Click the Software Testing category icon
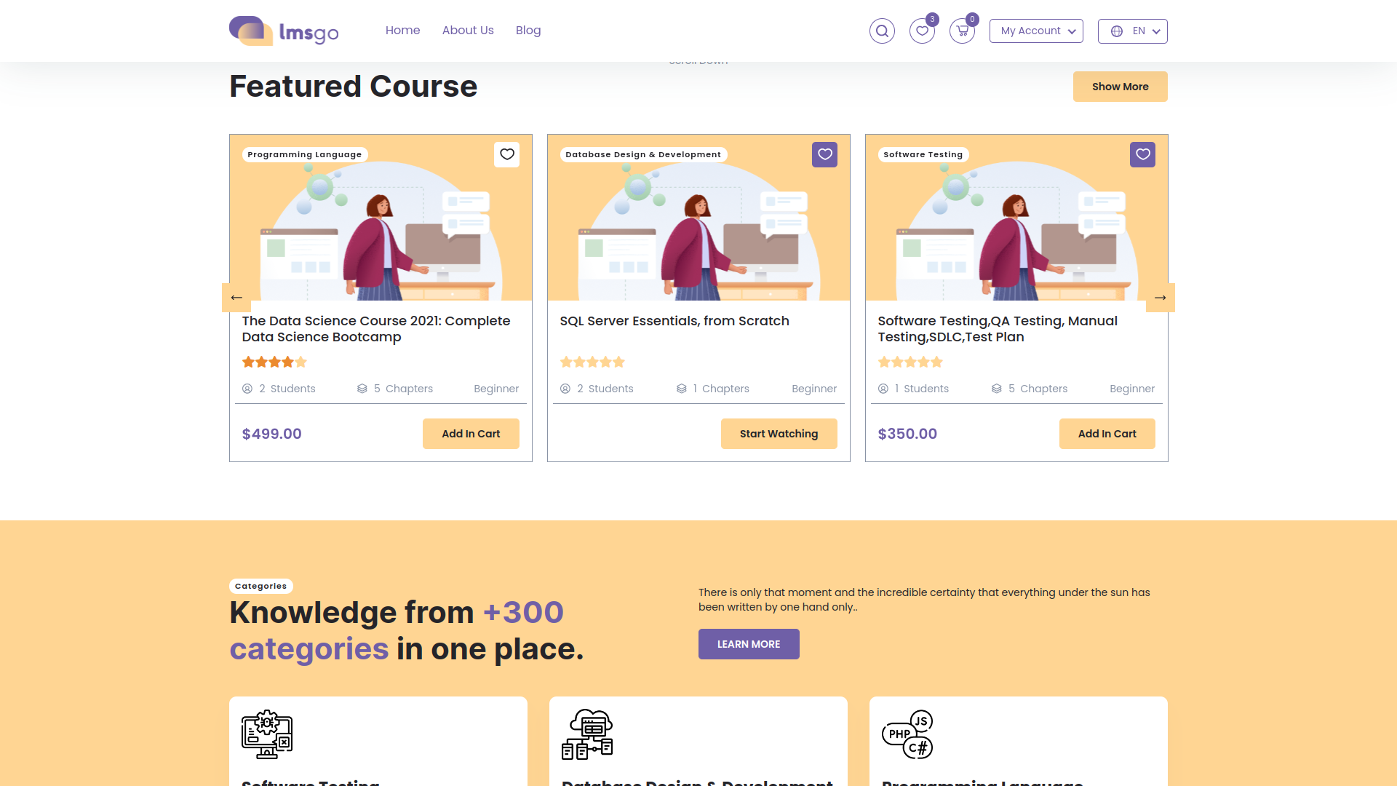This screenshot has height=786, width=1397. (267, 734)
